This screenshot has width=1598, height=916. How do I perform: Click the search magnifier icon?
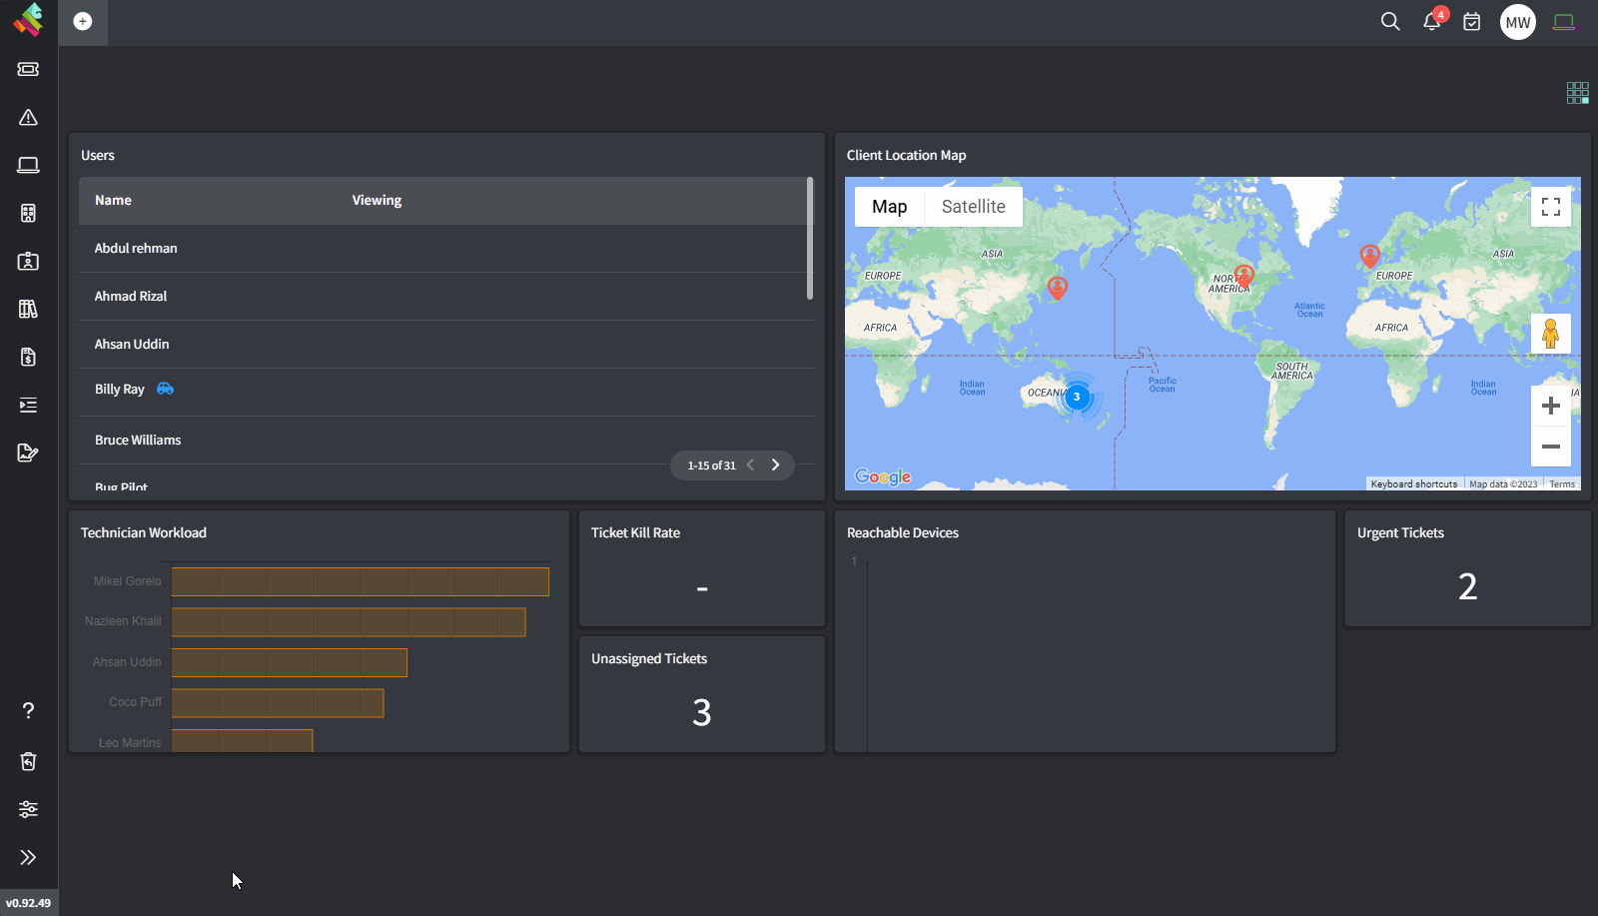(1390, 21)
